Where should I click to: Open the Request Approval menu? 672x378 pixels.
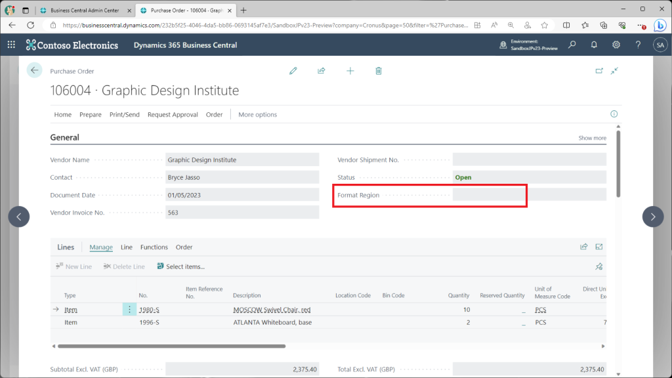173,114
